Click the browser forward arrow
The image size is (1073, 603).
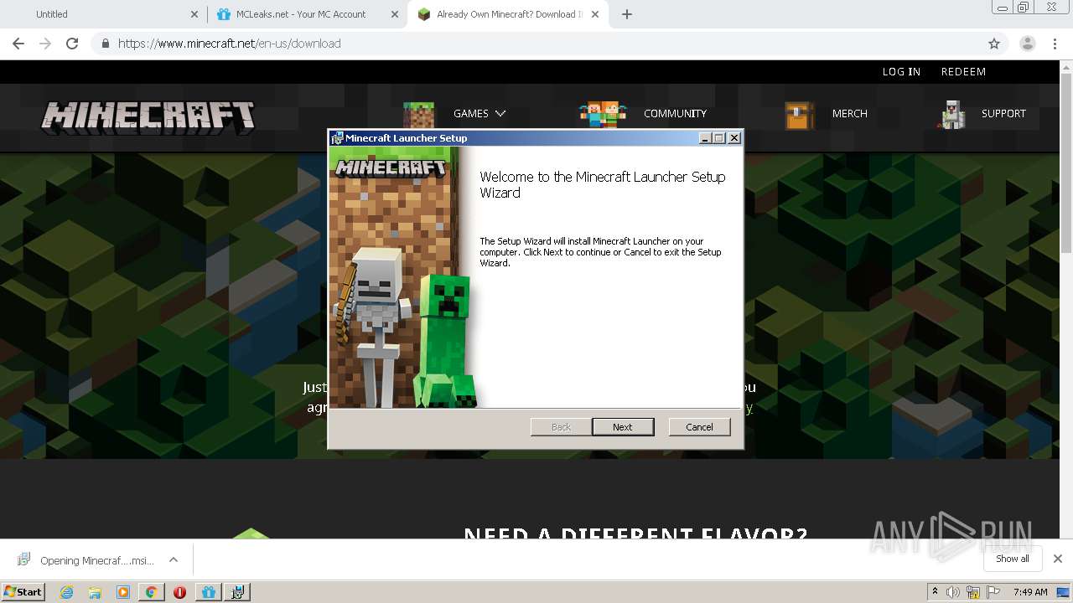pyautogui.click(x=45, y=44)
